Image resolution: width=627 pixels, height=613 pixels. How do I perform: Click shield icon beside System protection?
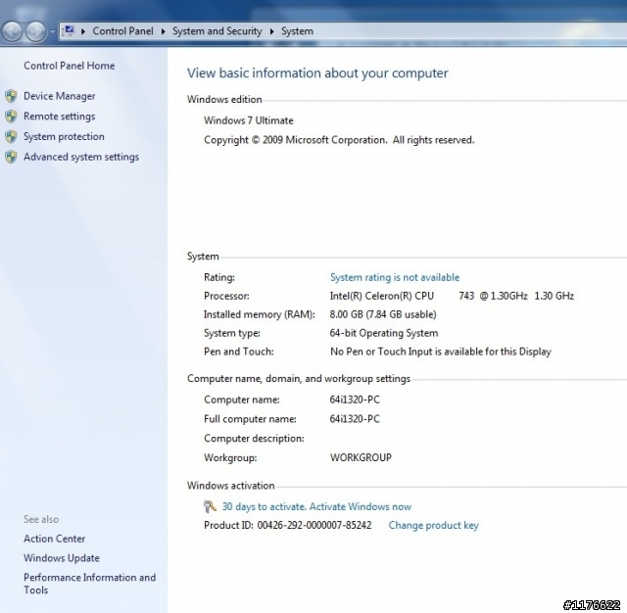coord(11,137)
